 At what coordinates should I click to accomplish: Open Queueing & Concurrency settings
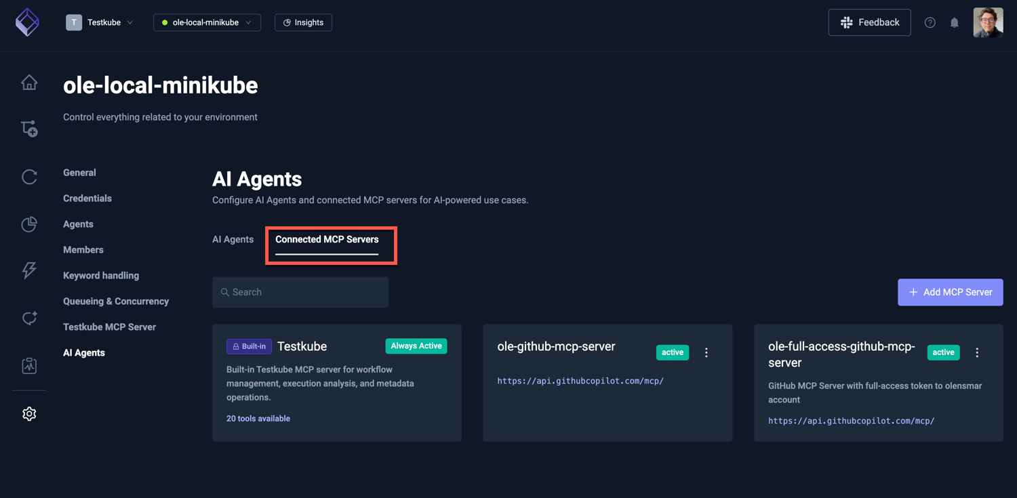[x=116, y=301]
